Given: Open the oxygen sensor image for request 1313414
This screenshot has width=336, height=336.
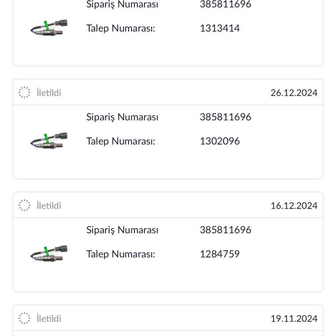Looking at the screenshot, I should (x=49, y=28).
